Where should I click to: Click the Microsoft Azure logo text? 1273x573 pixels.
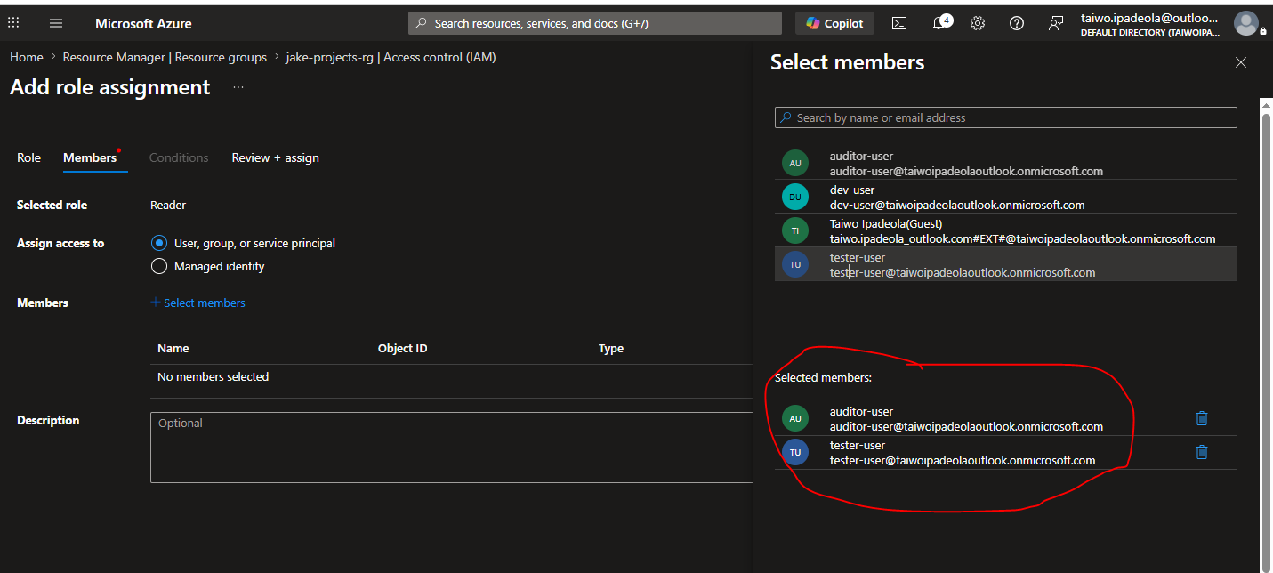(143, 23)
